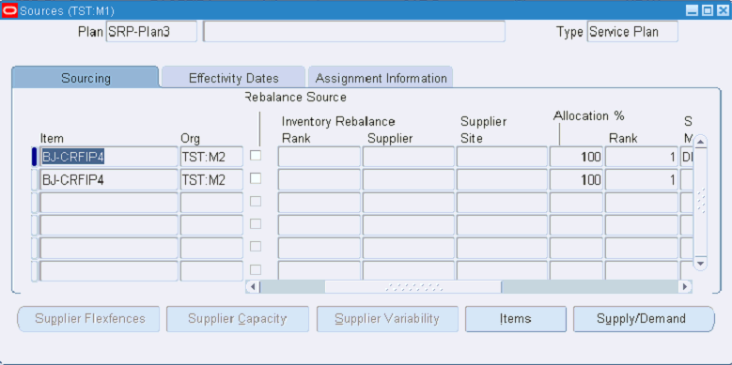Open the Supply/Demand button
This screenshot has height=365, width=732.
[644, 319]
